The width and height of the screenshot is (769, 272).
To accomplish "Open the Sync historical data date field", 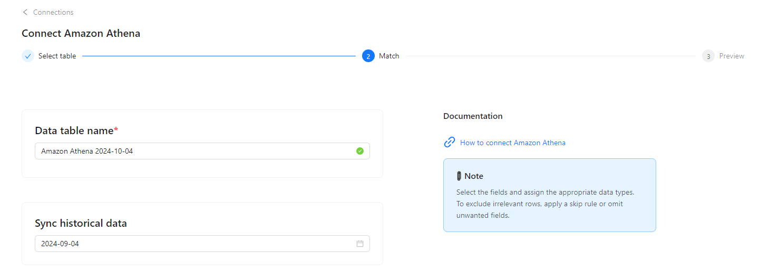I will pos(202,244).
